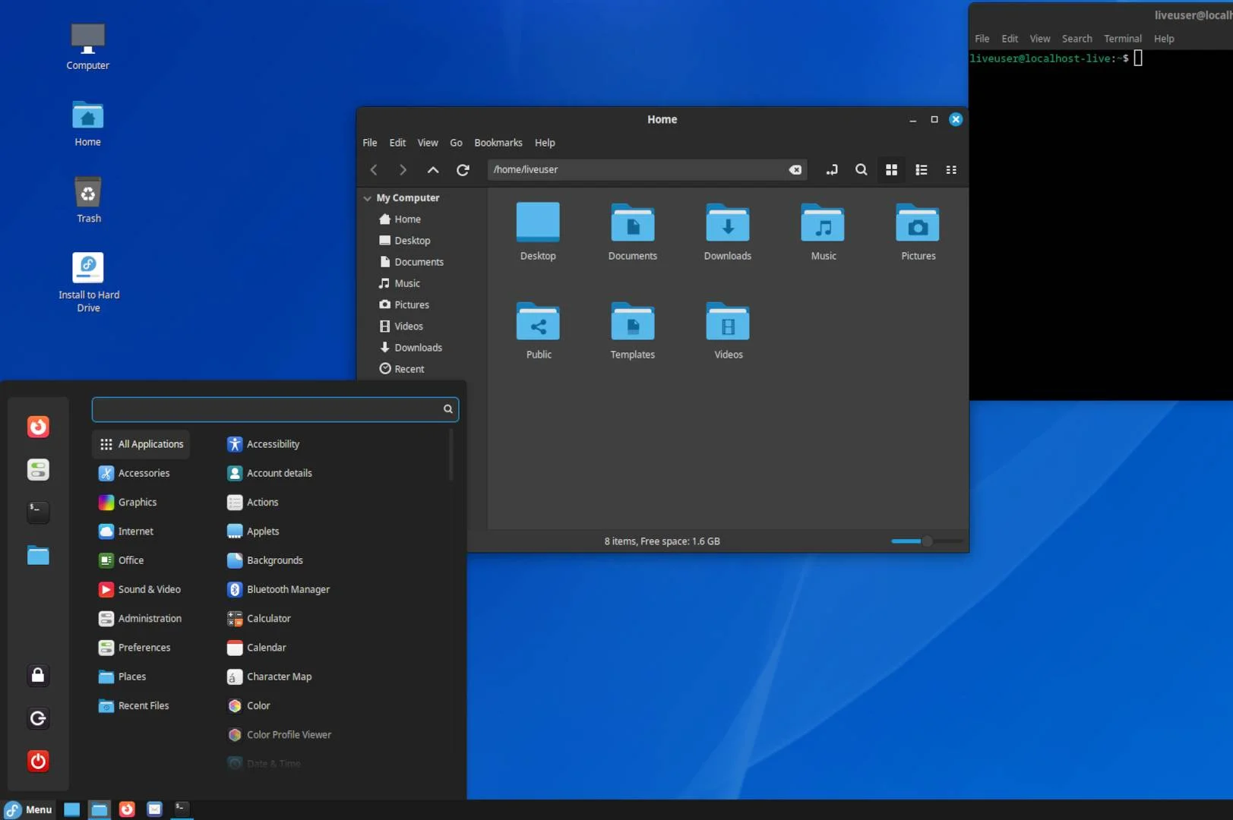Open the Edit menu in the terminal window

pos(1009,38)
